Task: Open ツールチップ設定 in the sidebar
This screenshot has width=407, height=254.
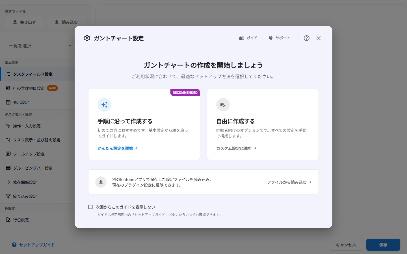Action: point(38,154)
